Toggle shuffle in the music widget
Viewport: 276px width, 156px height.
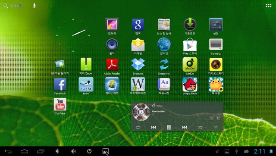click(x=200, y=127)
